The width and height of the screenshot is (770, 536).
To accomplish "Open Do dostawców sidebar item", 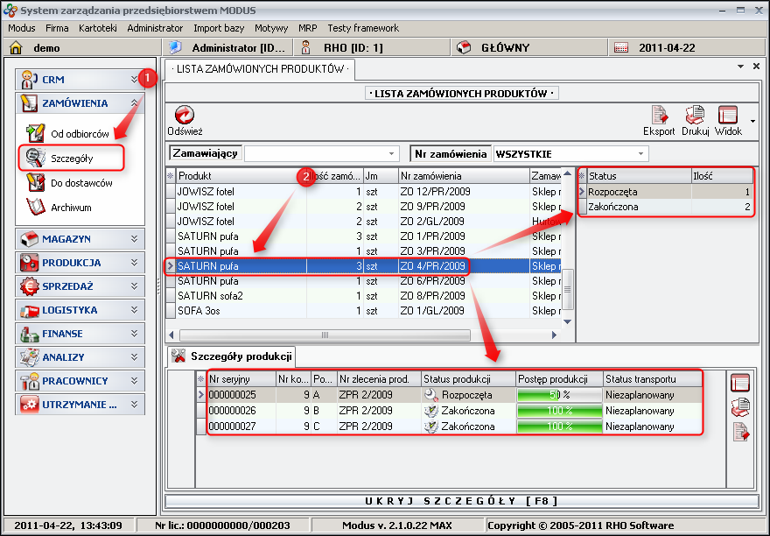I will pyautogui.click(x=80, y=183).
